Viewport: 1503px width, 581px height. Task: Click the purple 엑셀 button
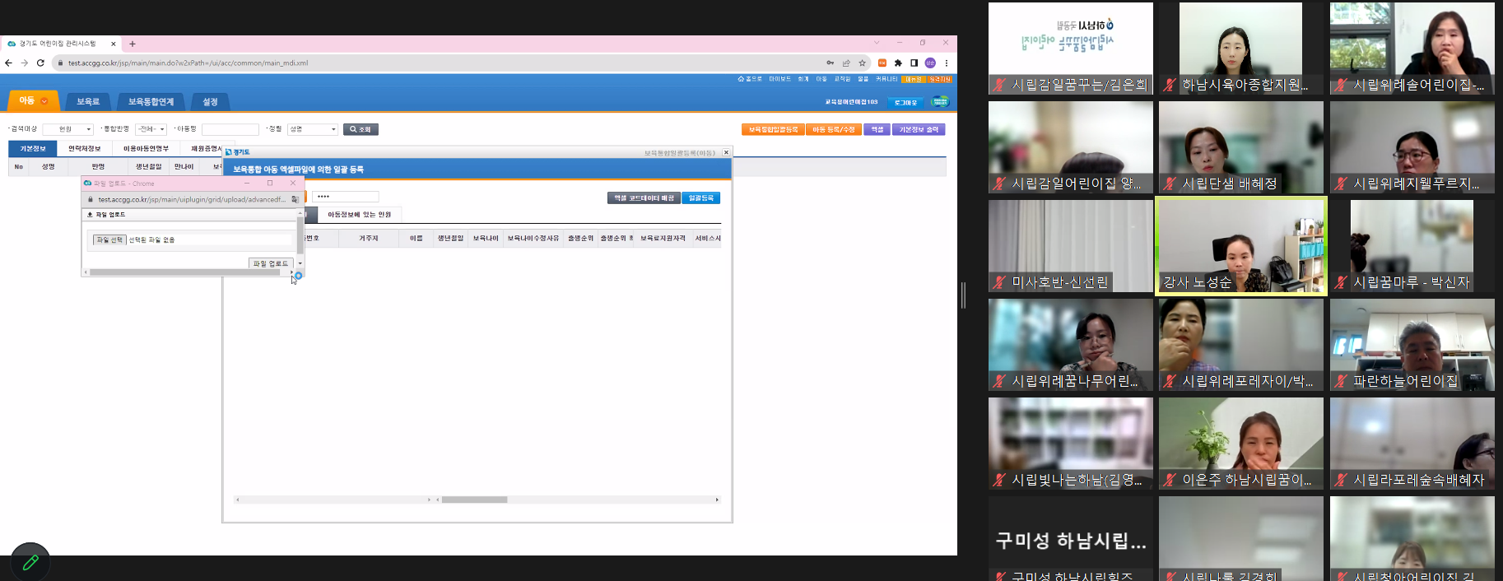(x=877, y=129)
